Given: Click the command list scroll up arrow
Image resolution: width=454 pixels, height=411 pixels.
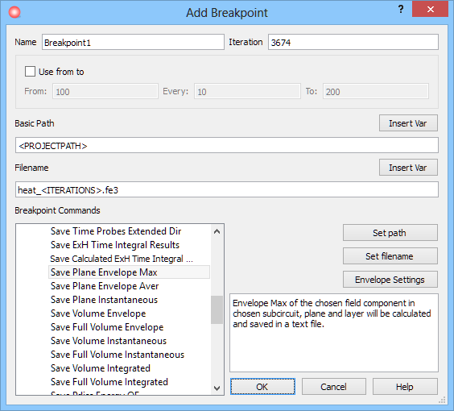Looking at the screenshot, I should pos(217,231).
